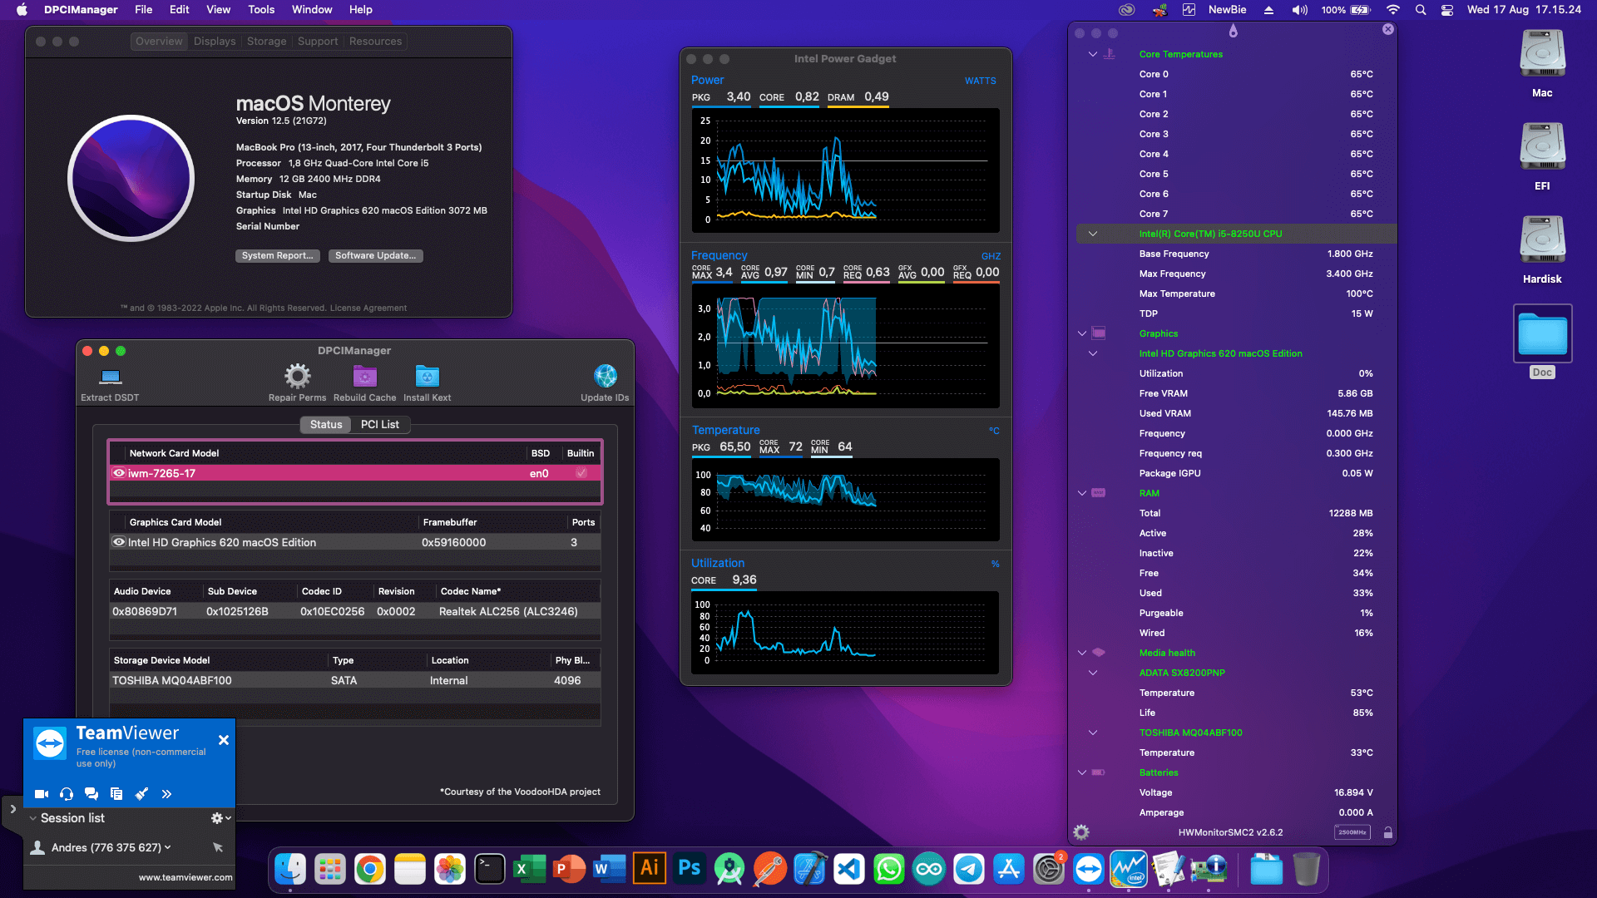Open www.teamviewer.com link
This screenshot has height=898, width=1597.
tap(185, 877)
